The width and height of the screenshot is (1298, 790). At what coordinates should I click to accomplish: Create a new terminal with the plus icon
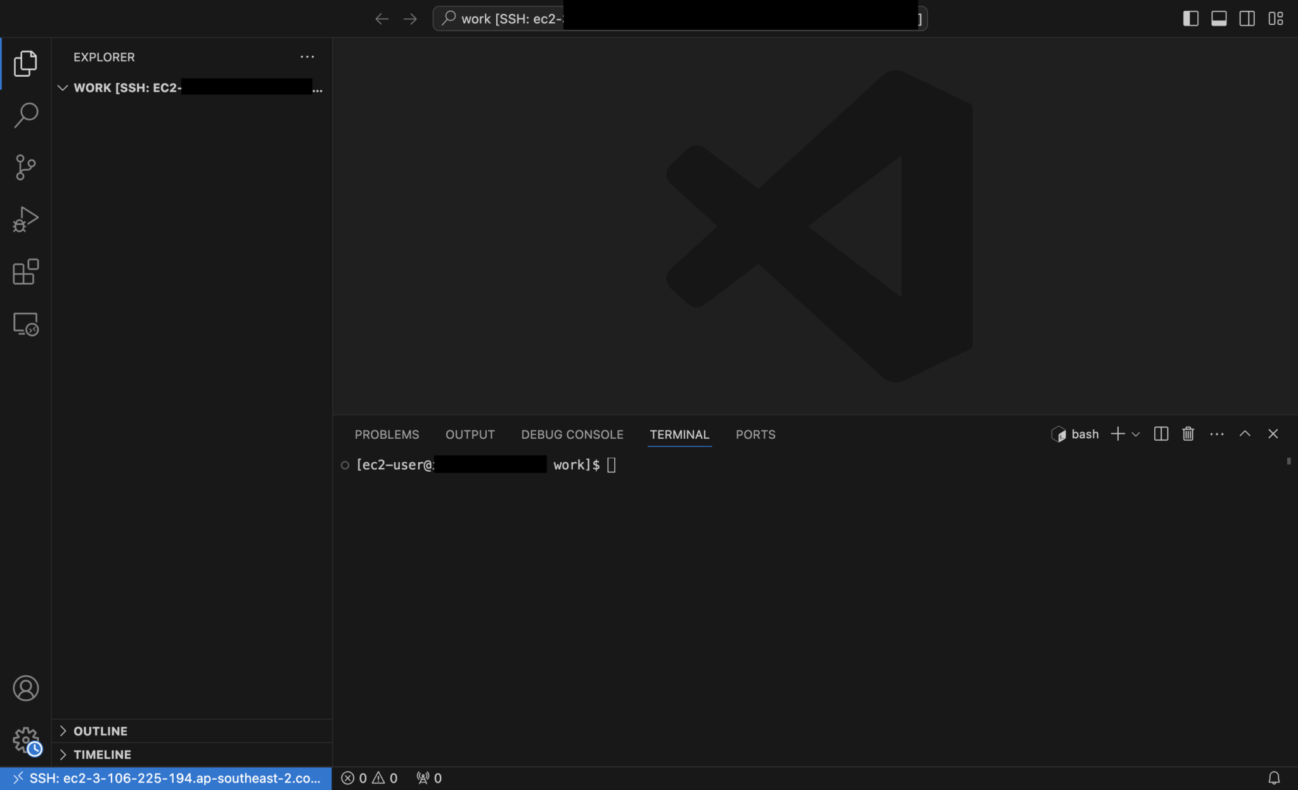tap(1117, 434)
